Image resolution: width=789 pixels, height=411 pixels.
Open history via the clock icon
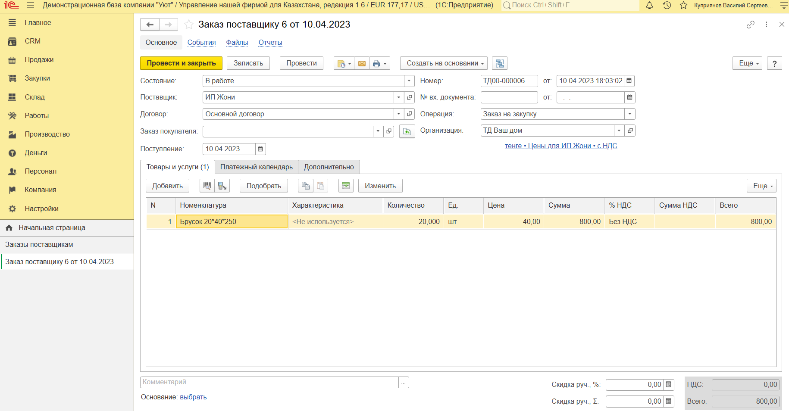pyautogui.click(x=667, y=6)
